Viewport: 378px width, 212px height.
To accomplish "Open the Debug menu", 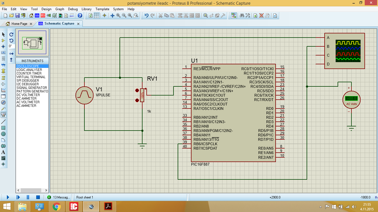I will tap(73, 9).
